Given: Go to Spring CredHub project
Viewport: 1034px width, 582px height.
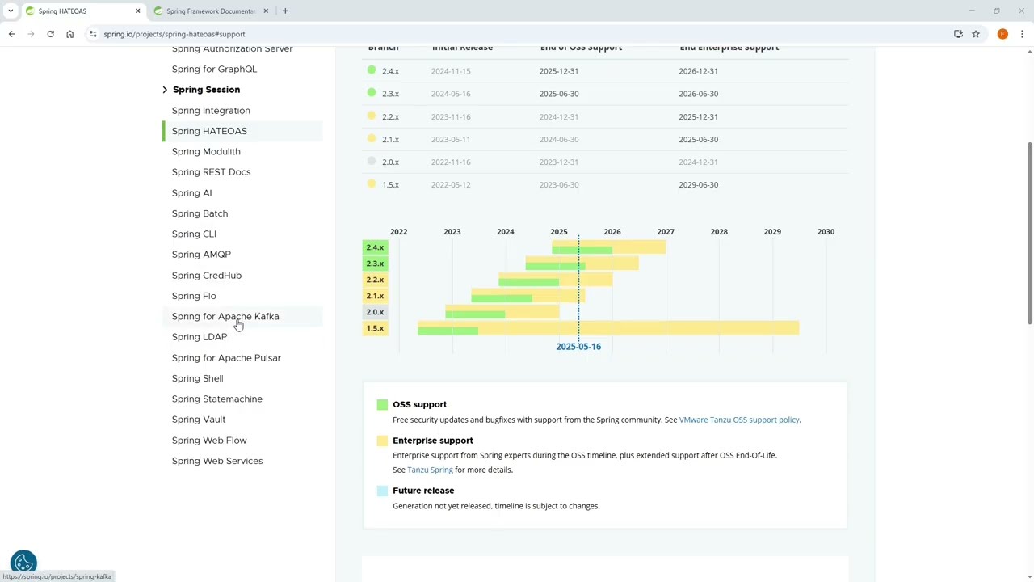Looking at the screenshot, I should pos(207,276).
